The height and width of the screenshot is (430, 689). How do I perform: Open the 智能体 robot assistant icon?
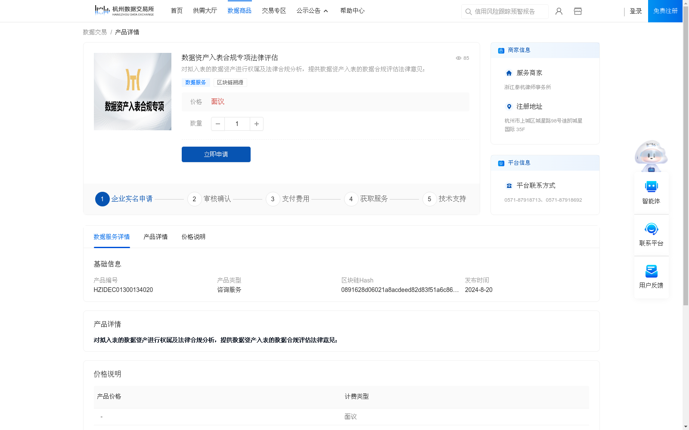click(651, 187)
